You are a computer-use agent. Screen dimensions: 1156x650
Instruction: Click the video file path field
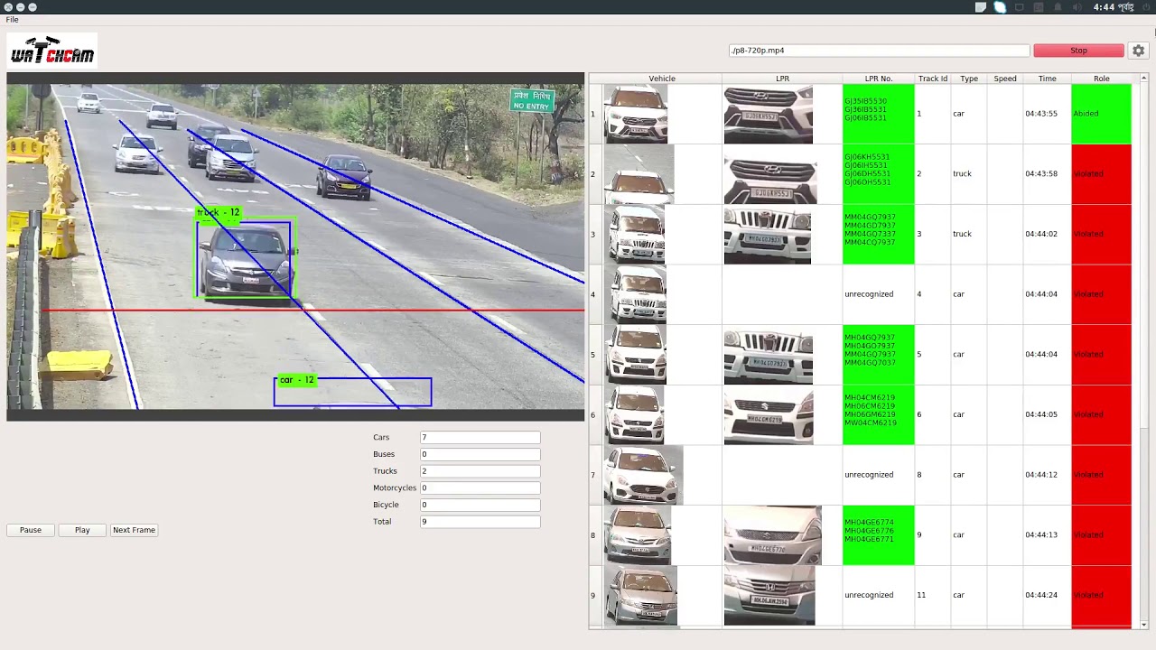pos(879,51)
